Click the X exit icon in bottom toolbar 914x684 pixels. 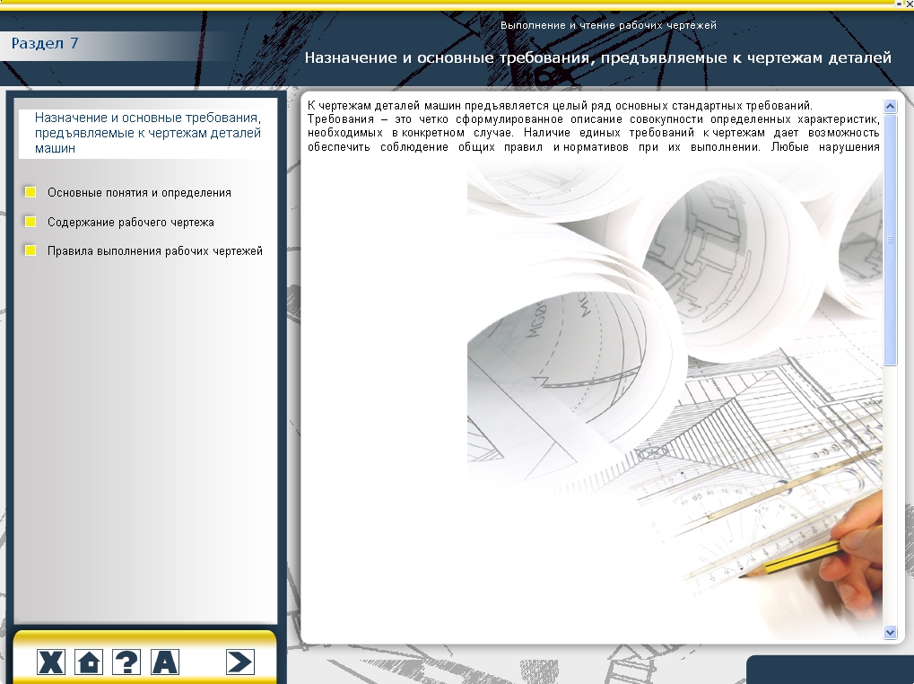[51, 662]
